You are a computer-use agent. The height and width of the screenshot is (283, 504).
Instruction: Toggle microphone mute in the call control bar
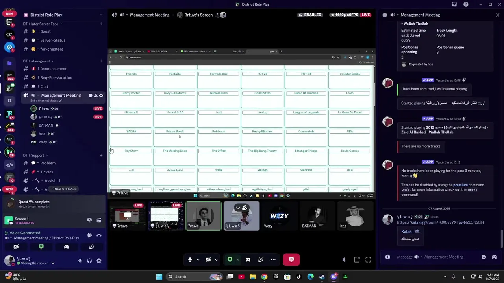pyautogui.click(x=190, y=259)
